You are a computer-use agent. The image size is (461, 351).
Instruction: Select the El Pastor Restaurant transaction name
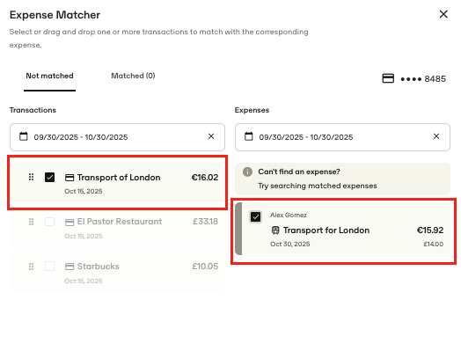click(x=120, y=222)
